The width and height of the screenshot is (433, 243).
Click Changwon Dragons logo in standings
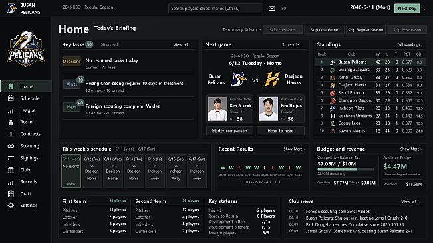click(333, 100)
